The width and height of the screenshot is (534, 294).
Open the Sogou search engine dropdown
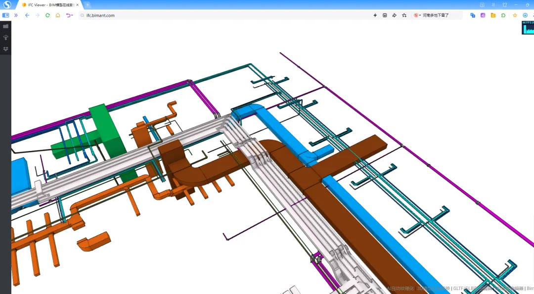[x=417, y=15]
